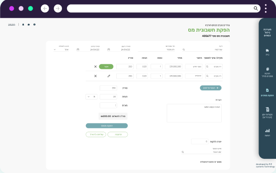Click the customer name search field
Screen dimensions: 276x173
202,50
